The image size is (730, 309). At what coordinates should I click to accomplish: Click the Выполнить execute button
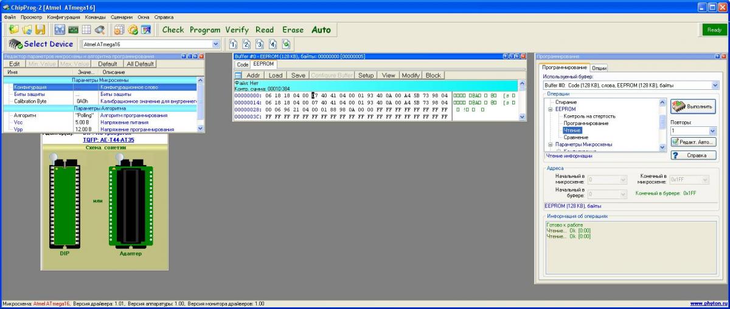tap(693, 106)
